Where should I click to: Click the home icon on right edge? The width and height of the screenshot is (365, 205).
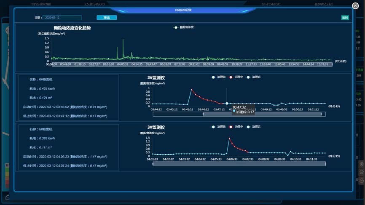[362, 172]
